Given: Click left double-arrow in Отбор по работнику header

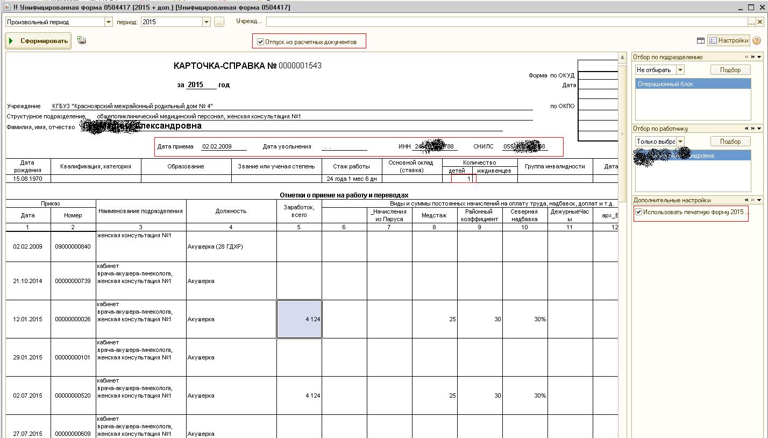Looking at the screenshot, I should tap(746, 129).
